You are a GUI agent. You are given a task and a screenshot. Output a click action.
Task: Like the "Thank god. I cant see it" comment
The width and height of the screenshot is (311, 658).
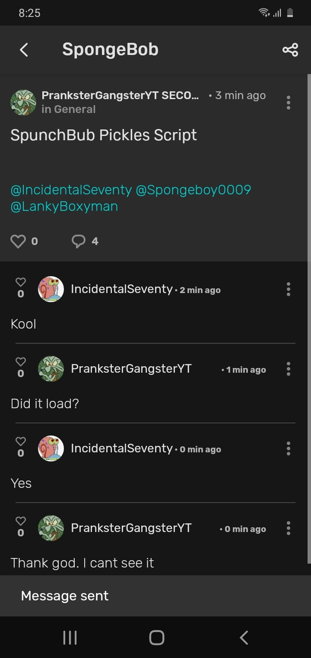coord(21,521)
